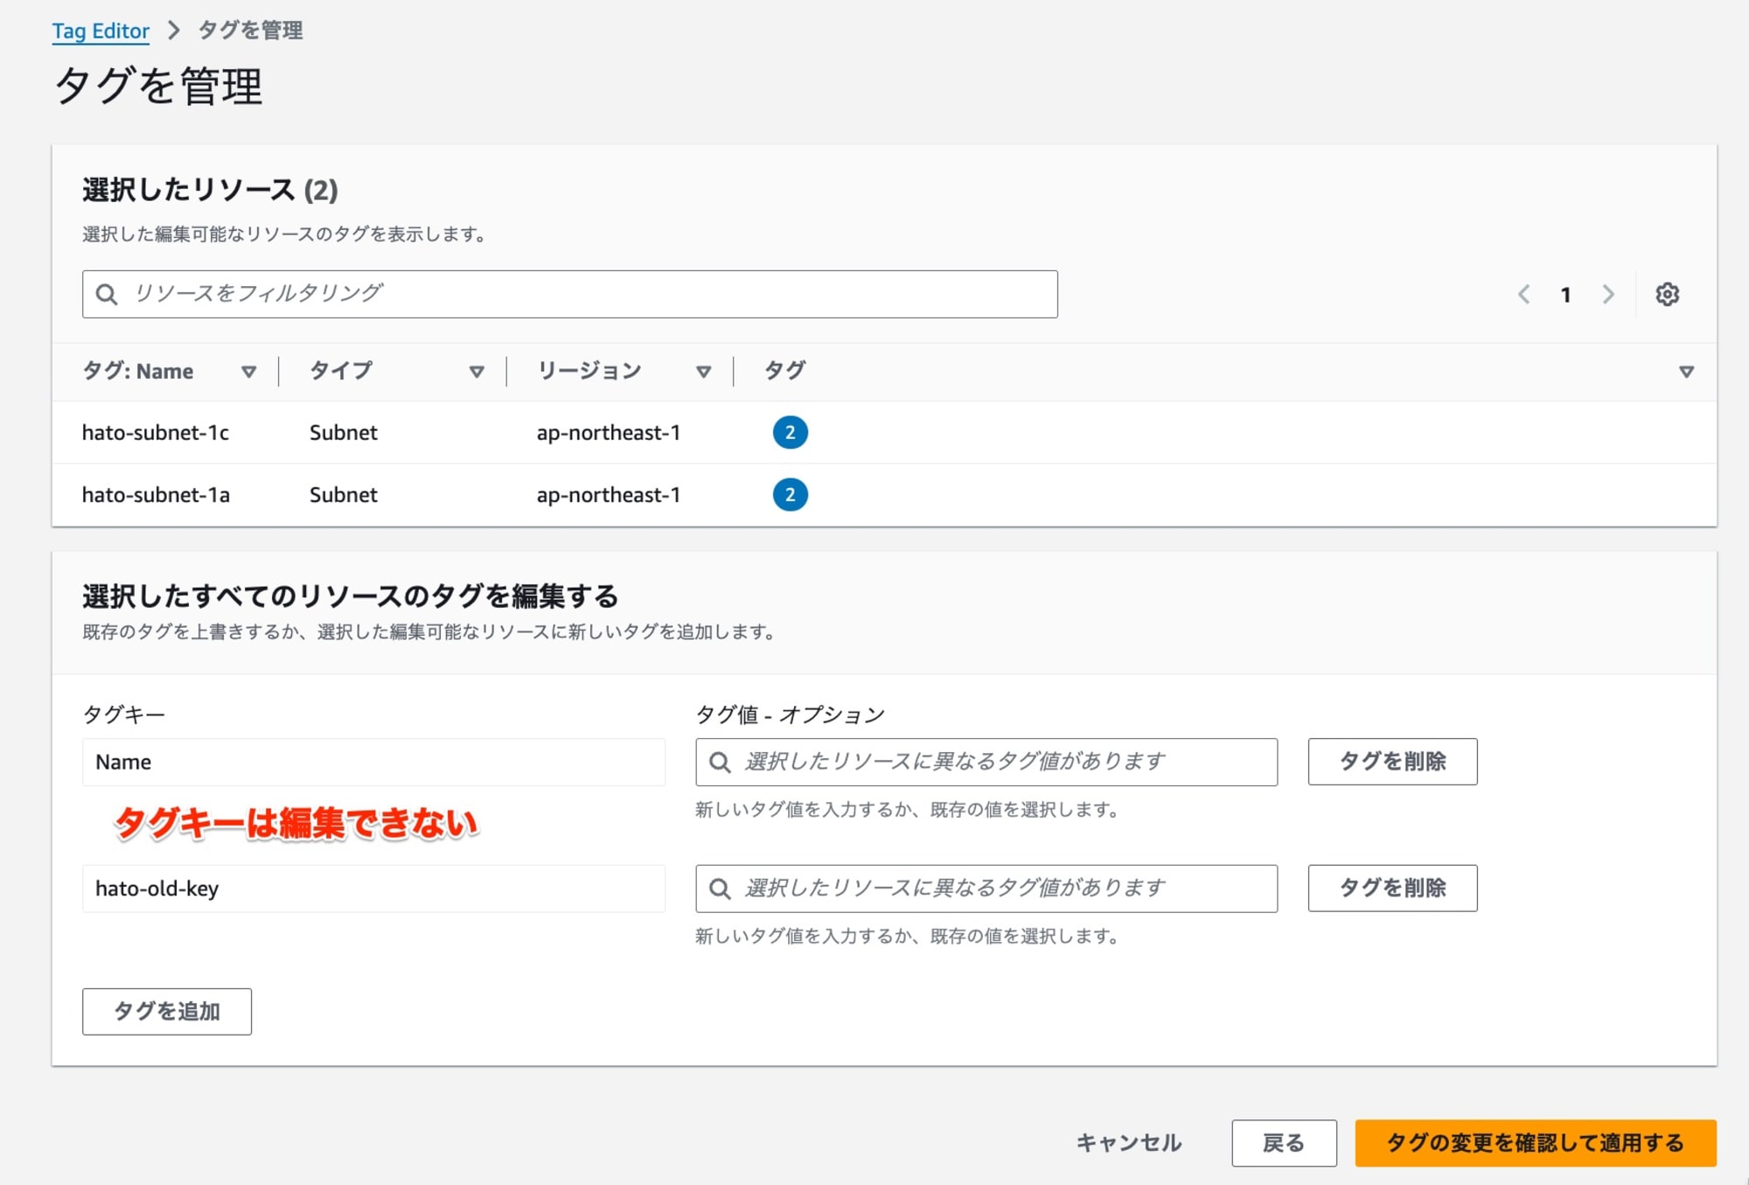The image size is (1749, 1185).
Task: Sort by the タイプ column arrow
Action: (x=477, y=372)
